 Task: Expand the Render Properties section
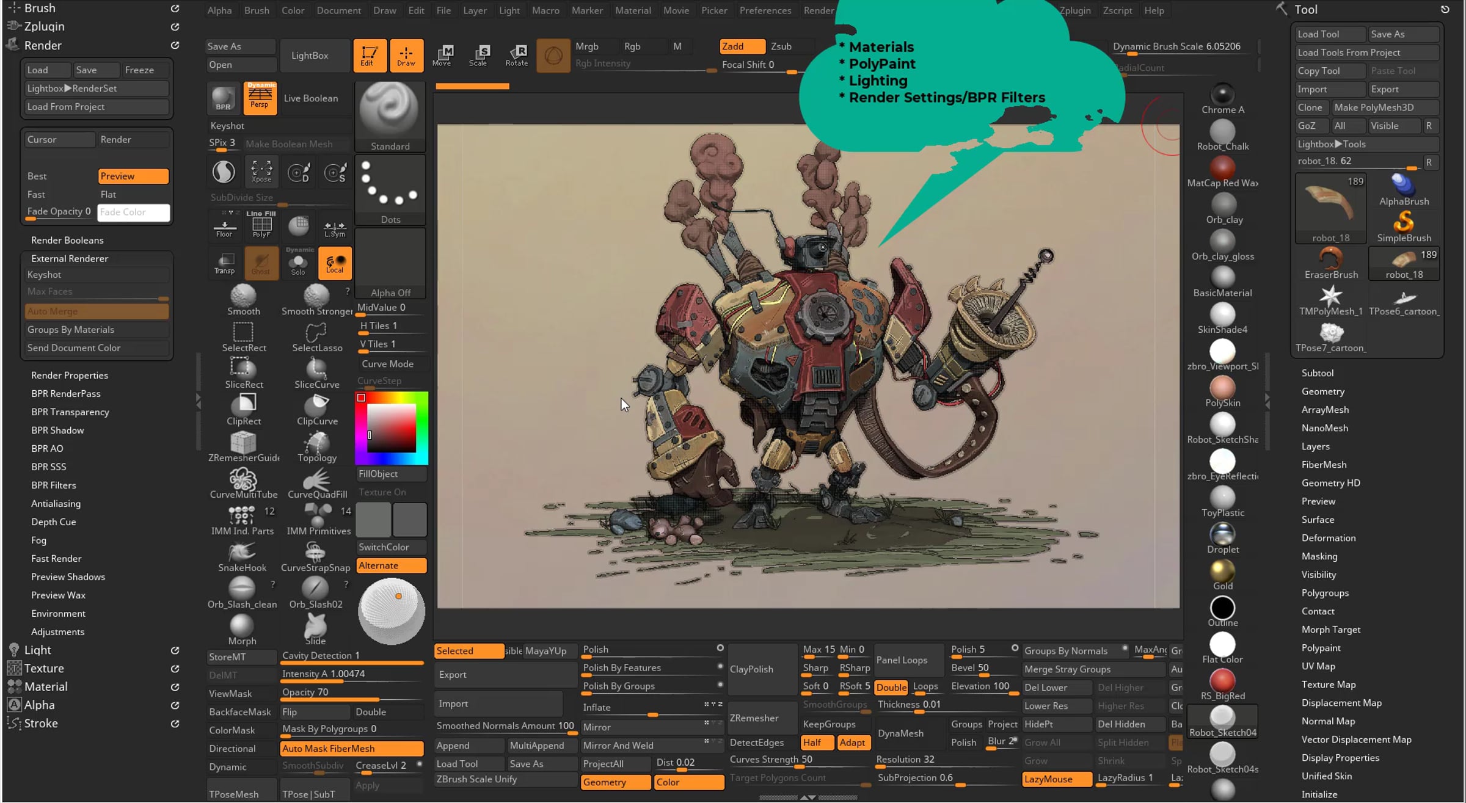click(x=70, y=376)
